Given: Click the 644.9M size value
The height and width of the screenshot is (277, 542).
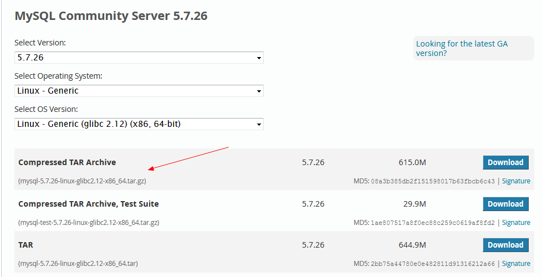Looking at the screenshot, I should (412, 245).
